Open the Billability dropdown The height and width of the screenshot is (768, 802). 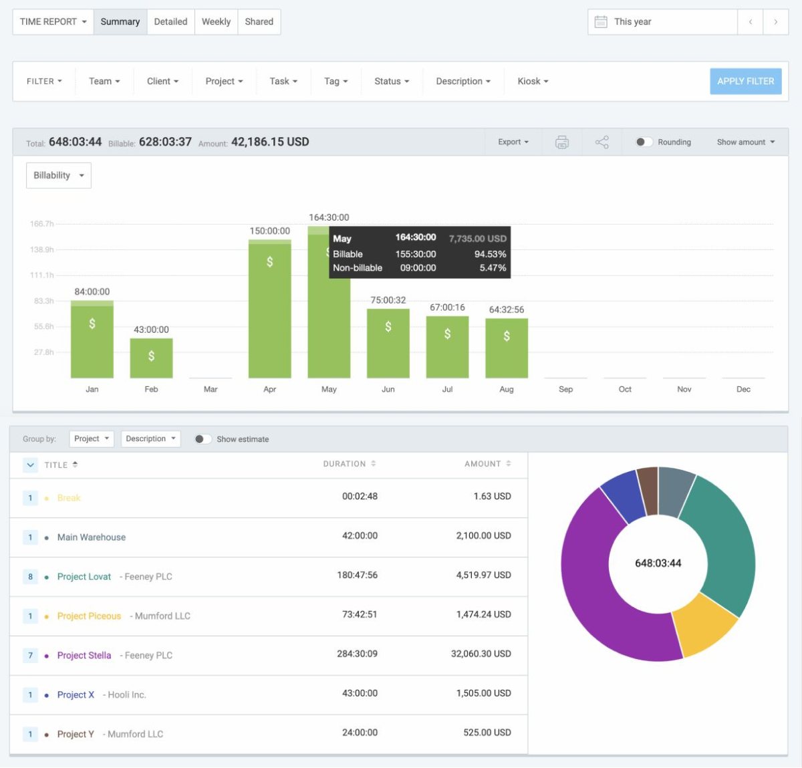[x=59, y=176]
